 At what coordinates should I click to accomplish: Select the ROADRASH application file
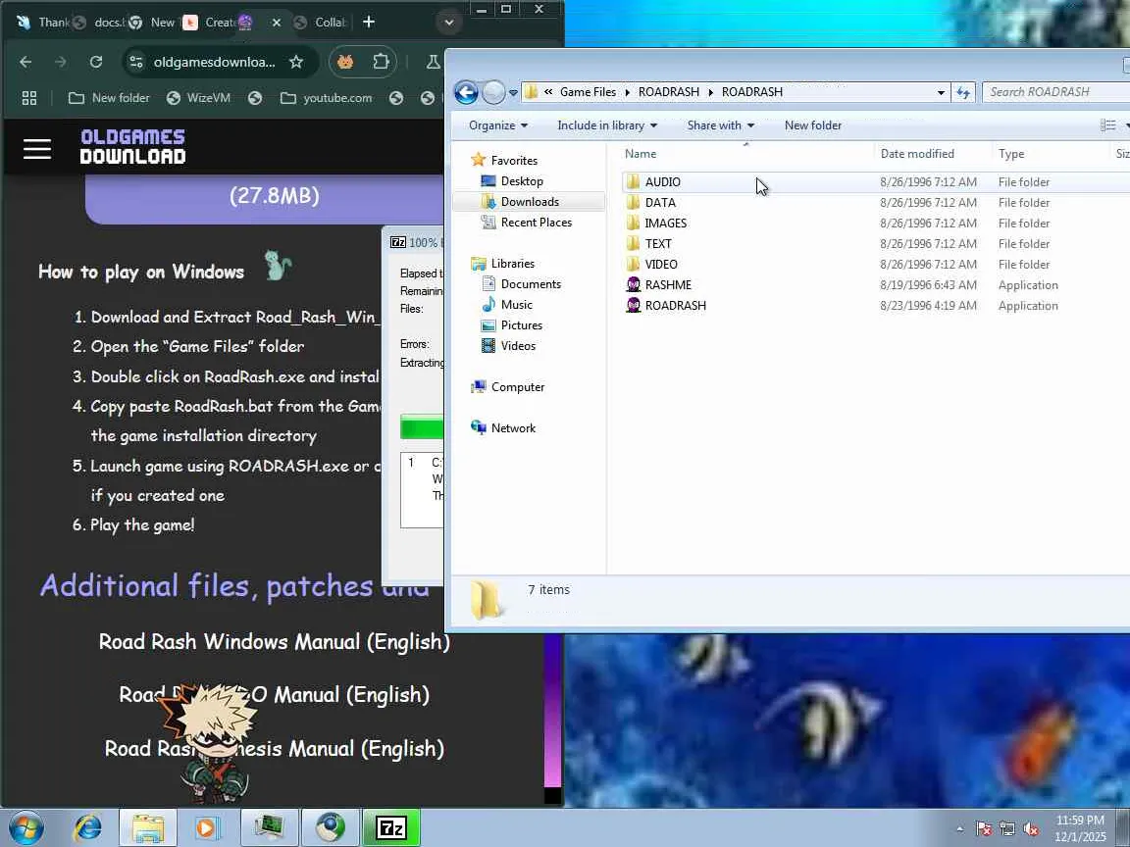675,306
